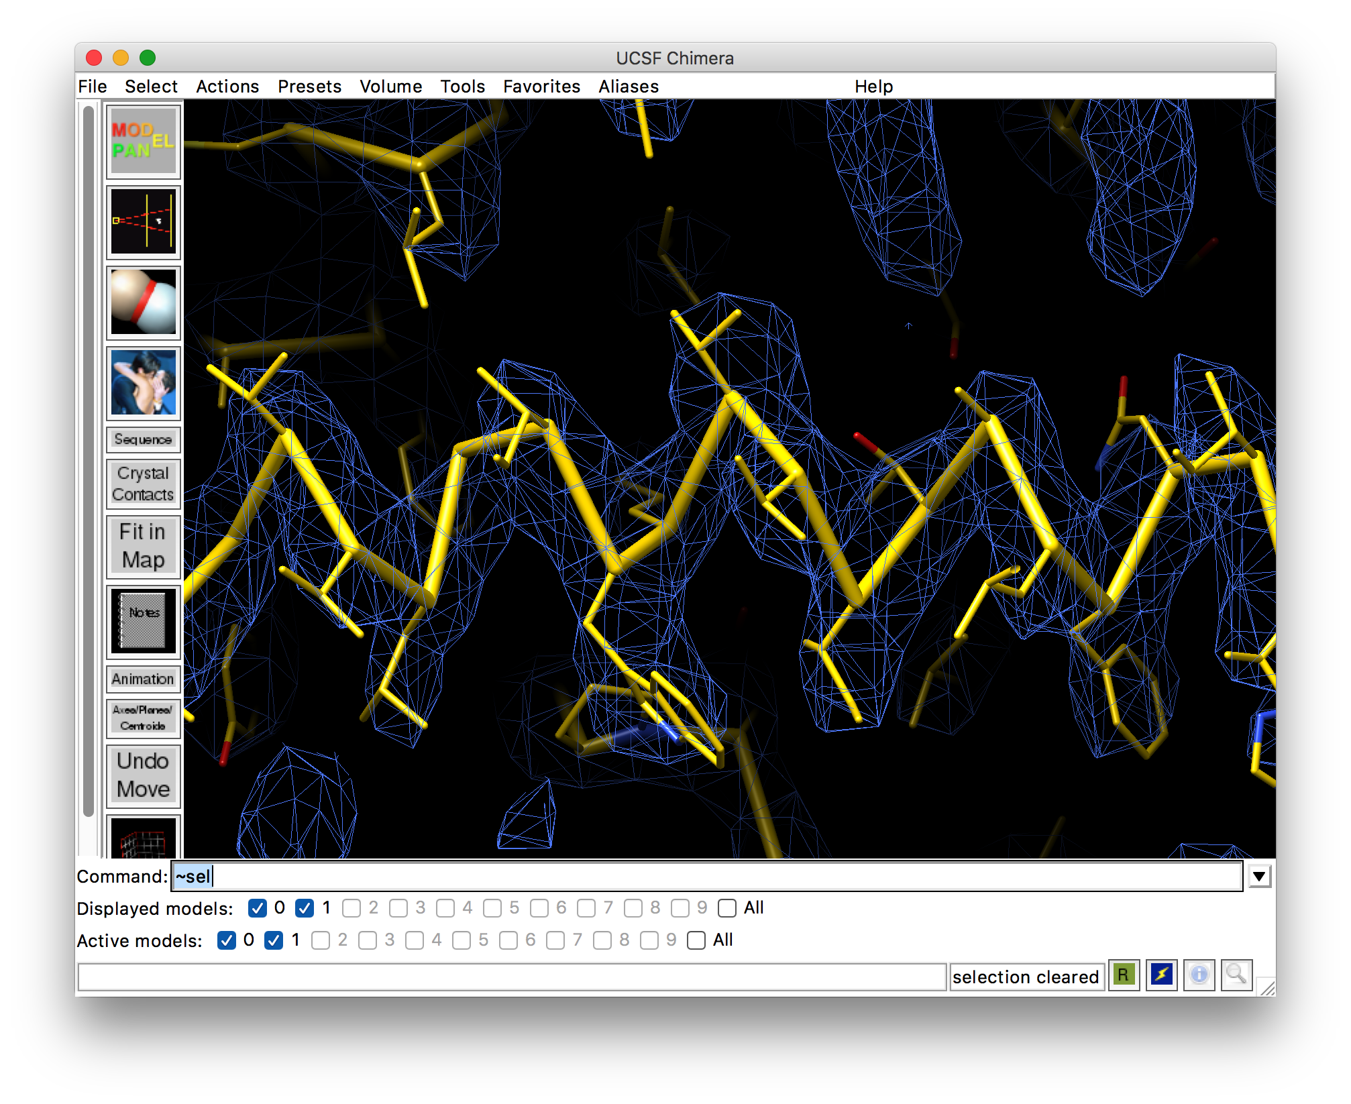1351x1104 pixels.
Task: Uncheck displayed model 0 checkbox
Action: click(258, 908)
